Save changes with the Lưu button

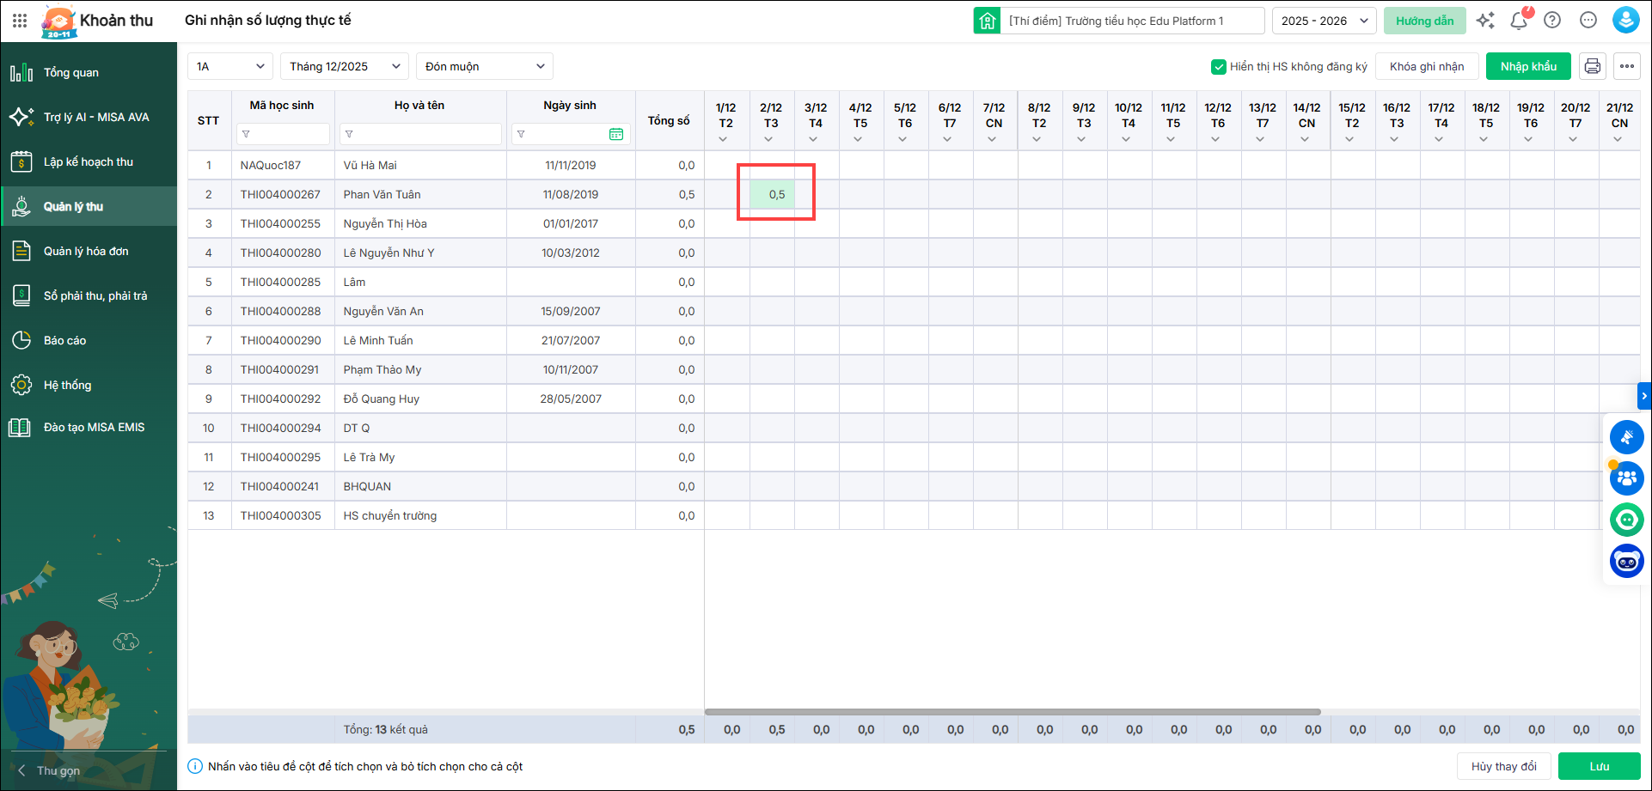[x=1600, y=766]
